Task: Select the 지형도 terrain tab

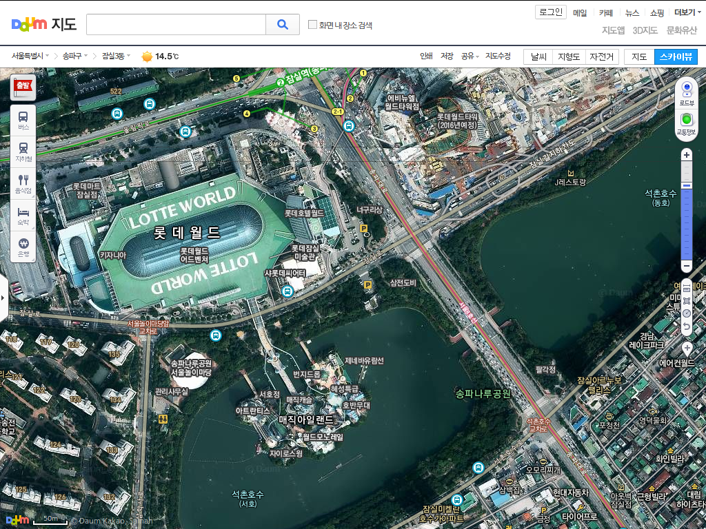Action: [x=569, y=56]
